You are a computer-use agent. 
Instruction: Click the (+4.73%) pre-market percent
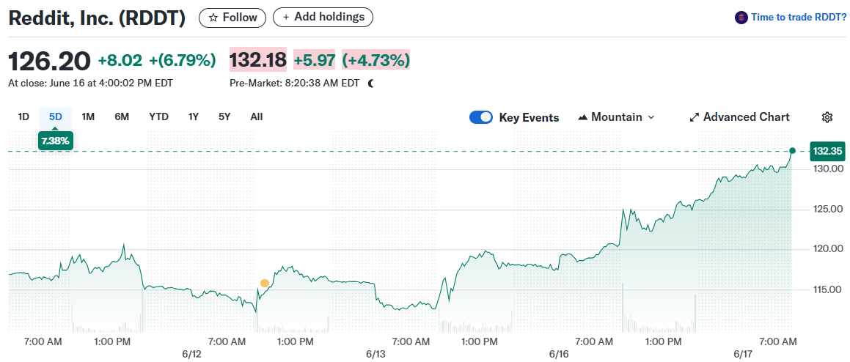(375, 59)
